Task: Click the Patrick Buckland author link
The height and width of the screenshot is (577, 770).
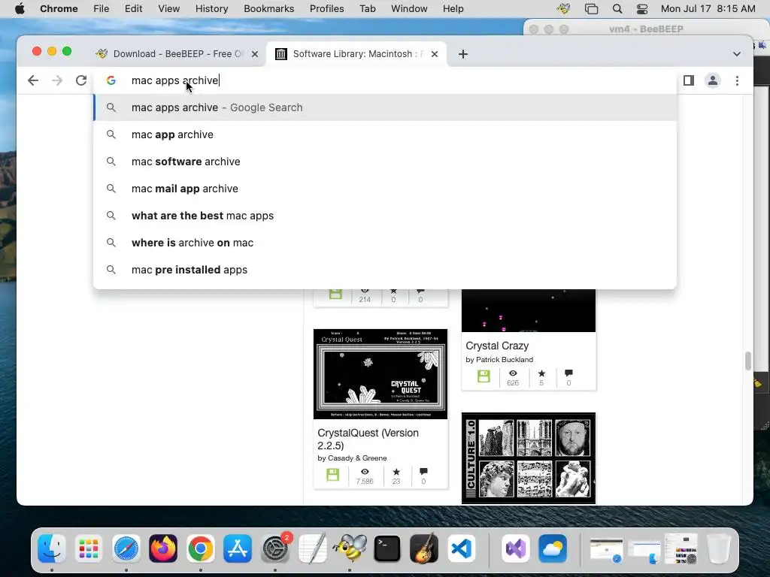Action: (x=505, y=360)
